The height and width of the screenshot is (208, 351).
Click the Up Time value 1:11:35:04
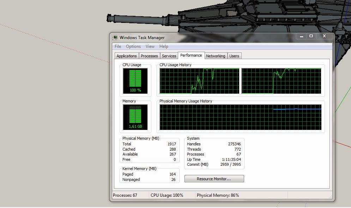coord(231,159)
